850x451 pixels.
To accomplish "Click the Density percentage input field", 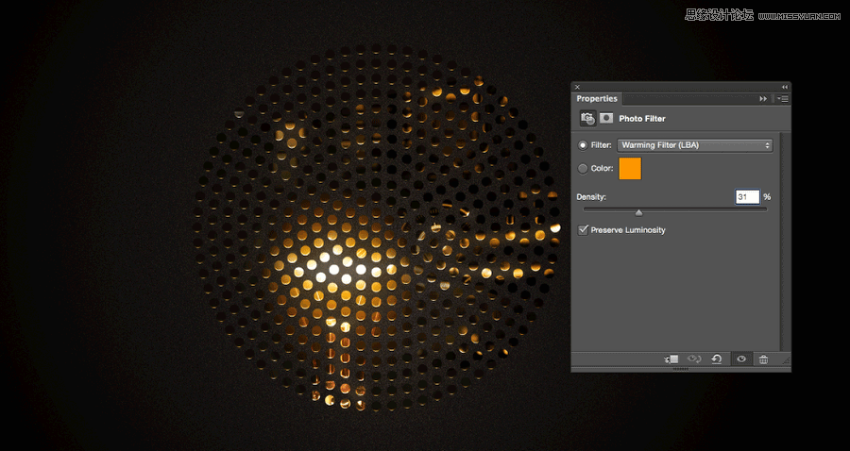I will tap(747, 196).
